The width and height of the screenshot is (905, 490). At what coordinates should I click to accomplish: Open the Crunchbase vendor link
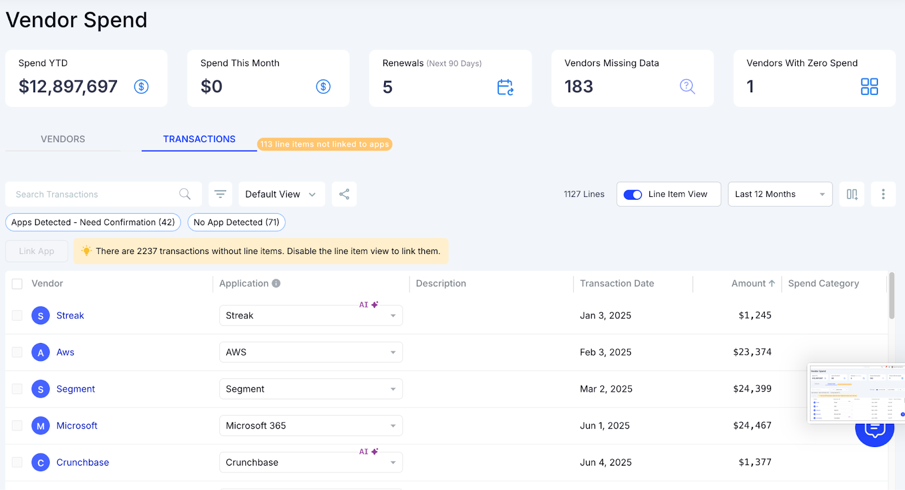pyautogui.click(x=83, y=463)
